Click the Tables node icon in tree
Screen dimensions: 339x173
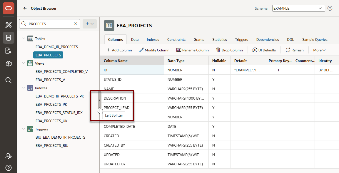click(x=30, y=39)
